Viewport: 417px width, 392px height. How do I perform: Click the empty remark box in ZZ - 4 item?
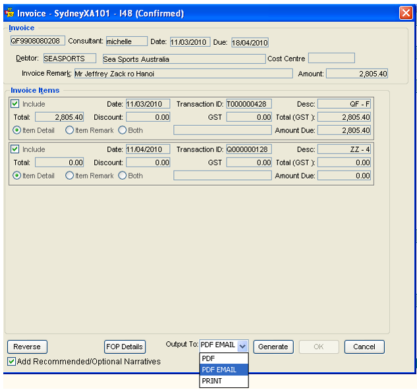pyautogui.click(x=223, y=175)
